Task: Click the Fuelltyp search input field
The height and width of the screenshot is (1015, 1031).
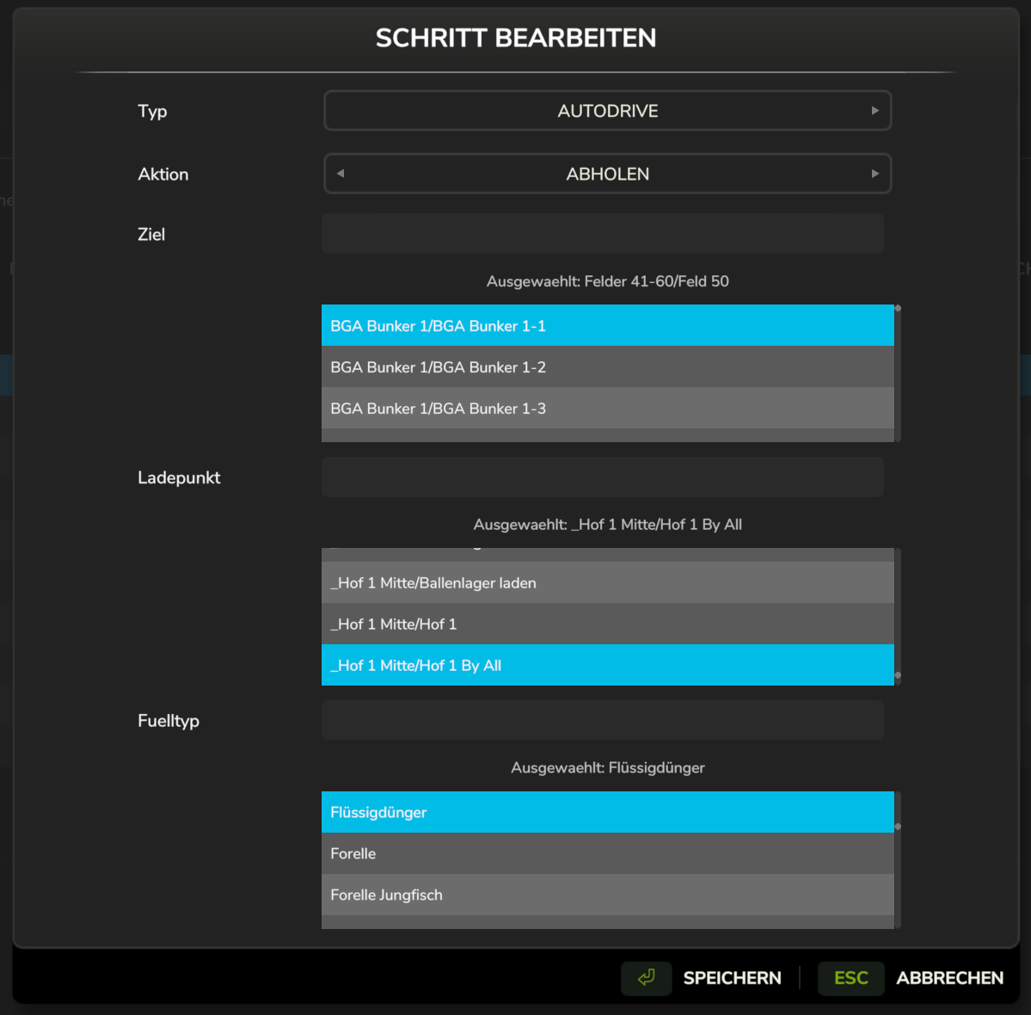Action: point(602,720)
